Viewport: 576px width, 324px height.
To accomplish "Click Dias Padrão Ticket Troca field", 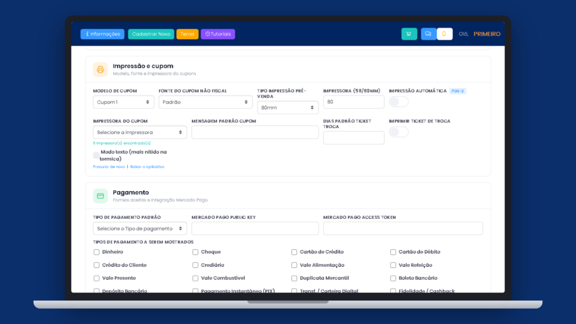I will coord(354,138).
